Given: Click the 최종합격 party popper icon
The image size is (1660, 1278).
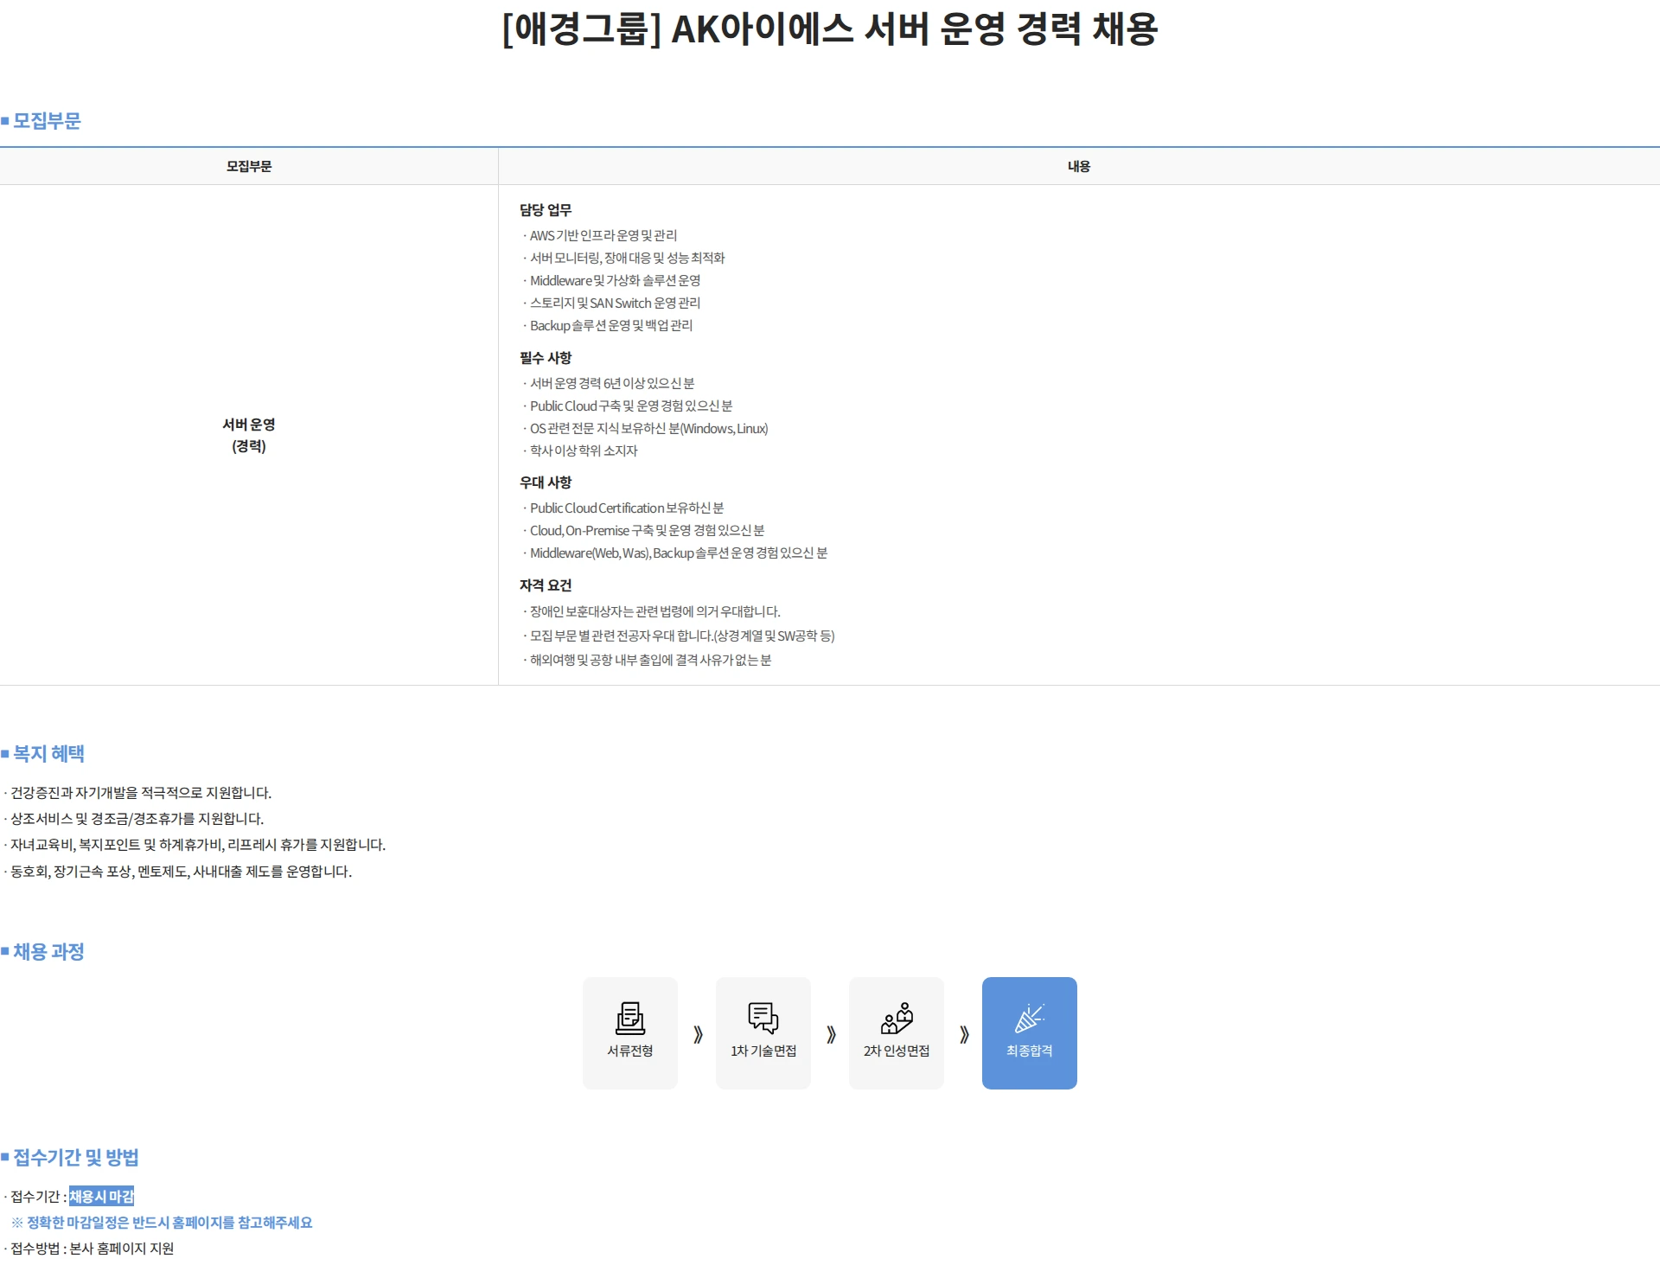Looking at the screenshot, I should coord(1030,1019).
